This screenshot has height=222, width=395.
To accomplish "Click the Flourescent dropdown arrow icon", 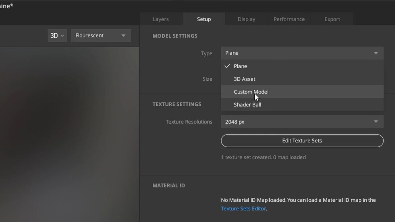I will [x=123, y=35].
